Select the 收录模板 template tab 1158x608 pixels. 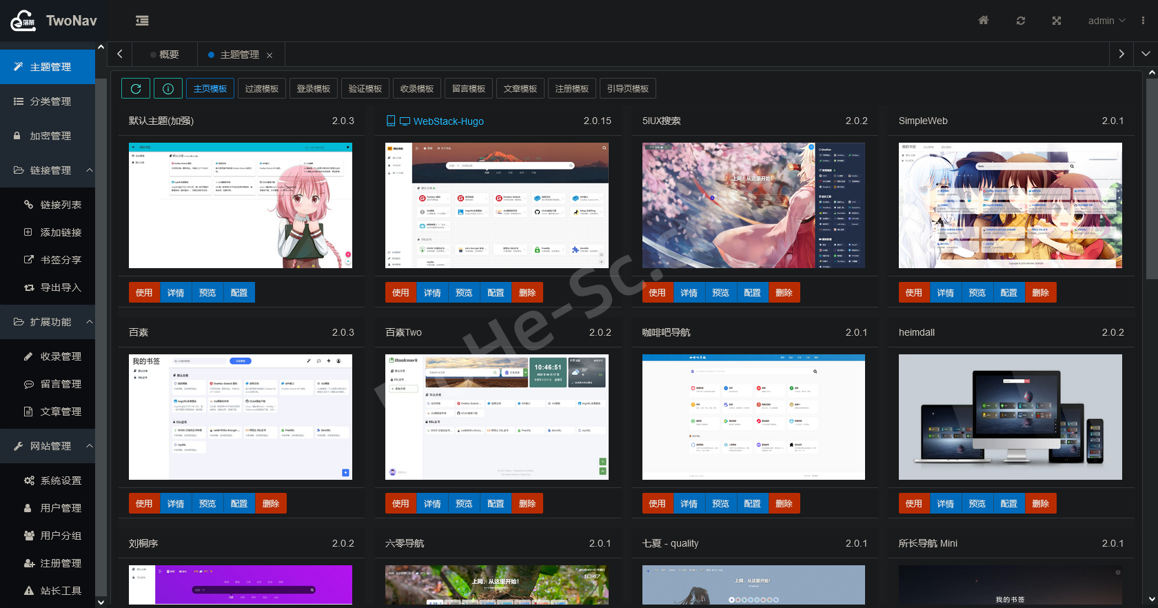pos(417,88)
